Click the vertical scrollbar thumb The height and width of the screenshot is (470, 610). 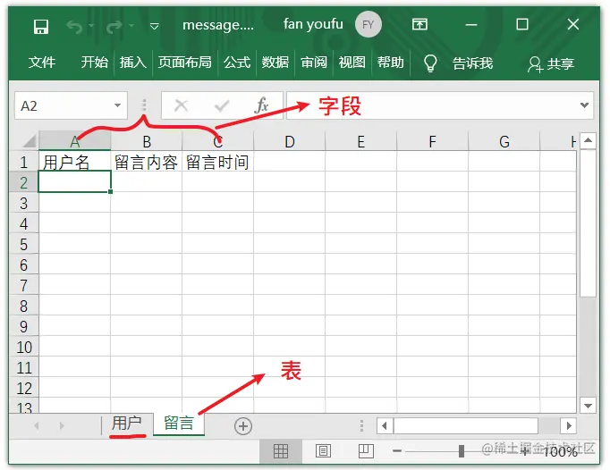click(588, 223)
